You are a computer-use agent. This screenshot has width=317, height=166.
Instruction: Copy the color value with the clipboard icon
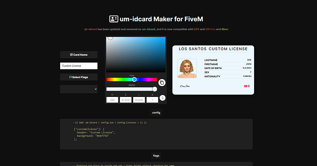(162, 82)
